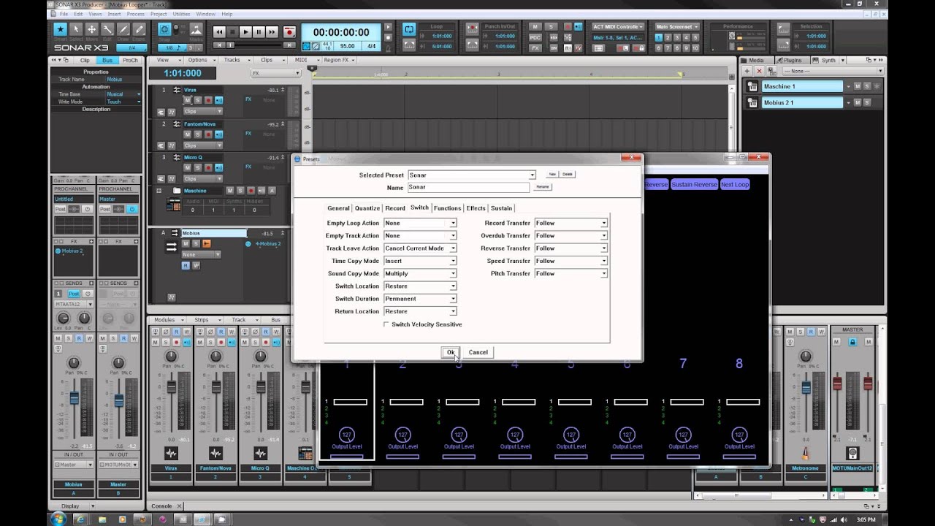This screenshot has height=526, width=935.
Task: Choose the Select arrow tool
Action: point(76,31)
